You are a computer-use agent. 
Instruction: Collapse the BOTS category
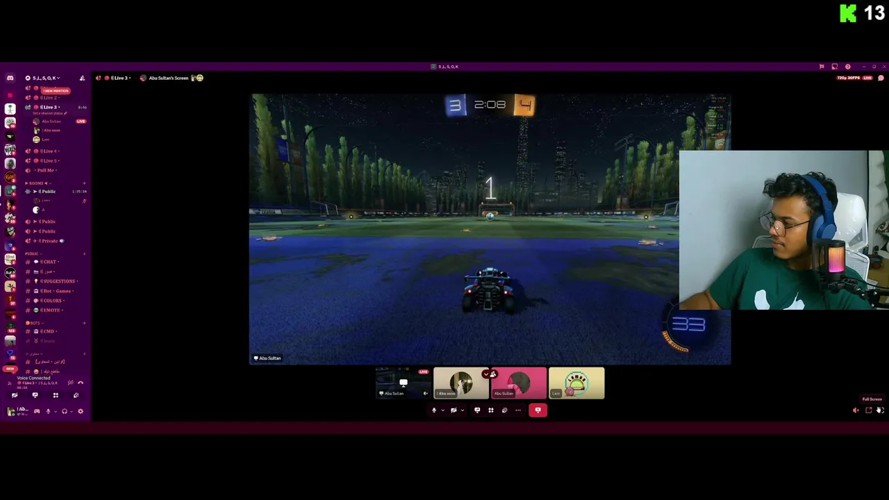34,323
